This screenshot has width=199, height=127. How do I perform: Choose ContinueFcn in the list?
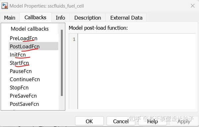click(x=25, y=79)
